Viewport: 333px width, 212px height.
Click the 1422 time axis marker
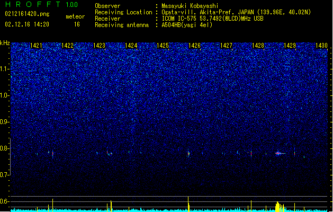click(x=68, y=46)
